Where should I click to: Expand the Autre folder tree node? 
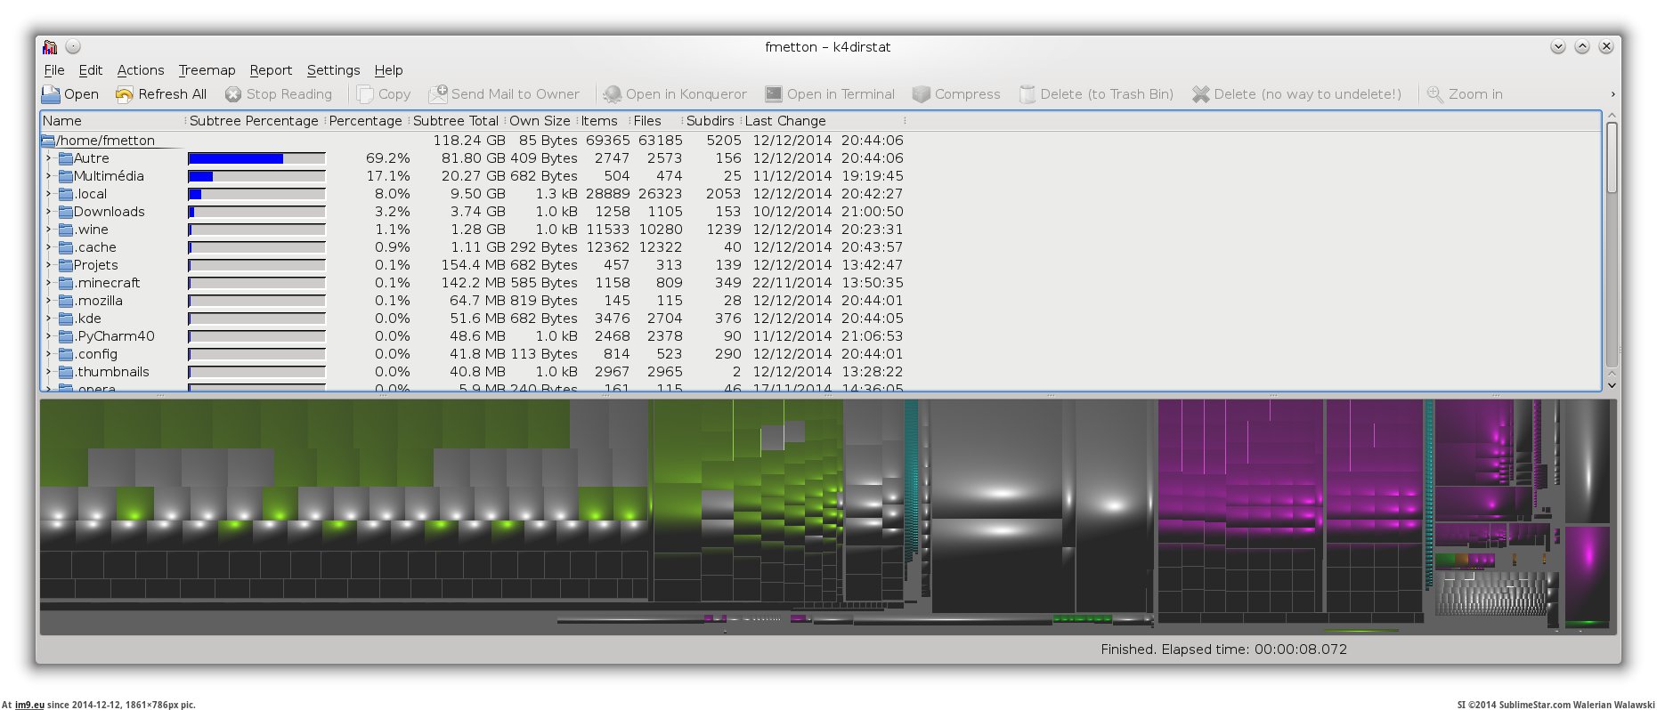coord(49,158)
